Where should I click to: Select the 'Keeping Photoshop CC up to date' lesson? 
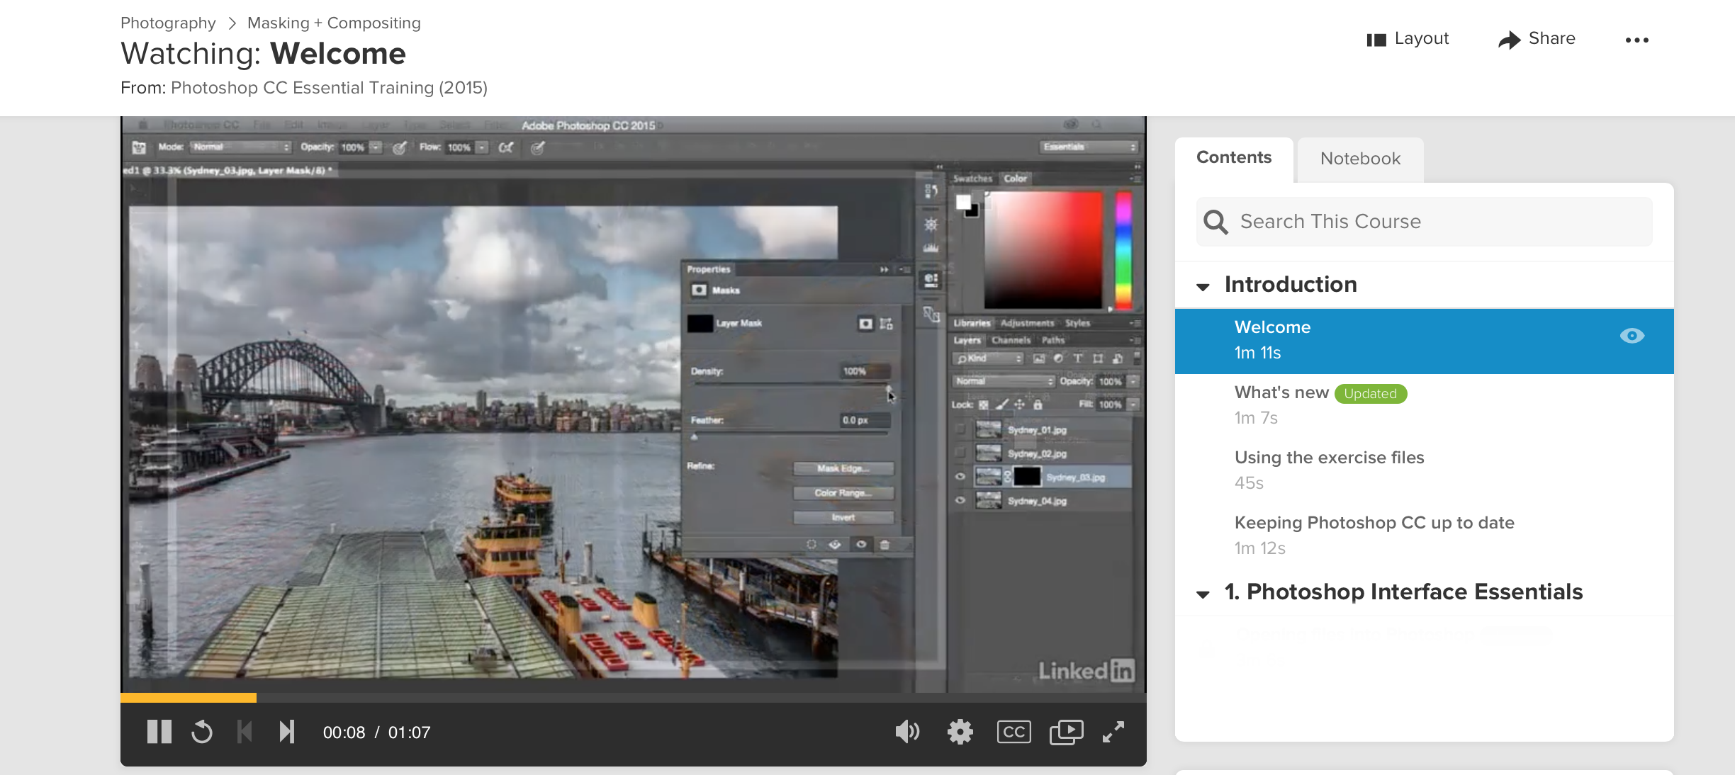[x=1374, y=523]
